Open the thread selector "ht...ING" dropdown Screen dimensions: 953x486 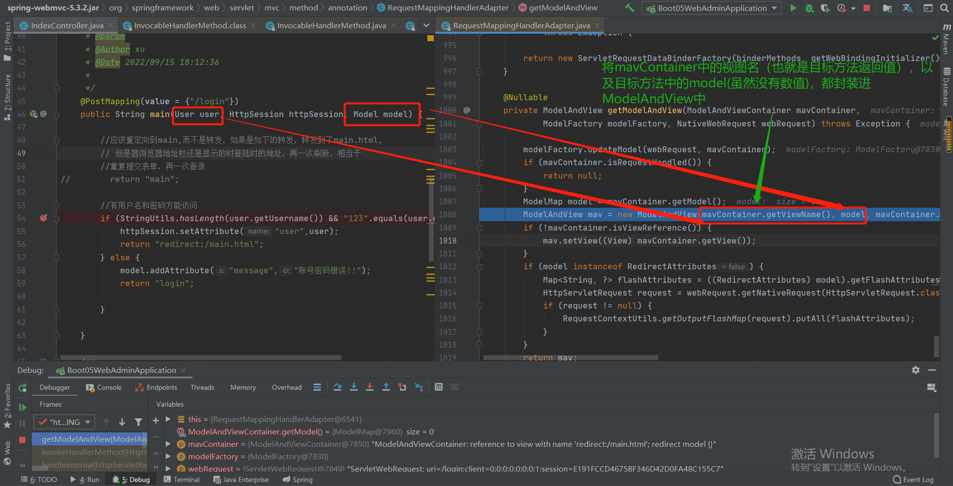[64, 422]
